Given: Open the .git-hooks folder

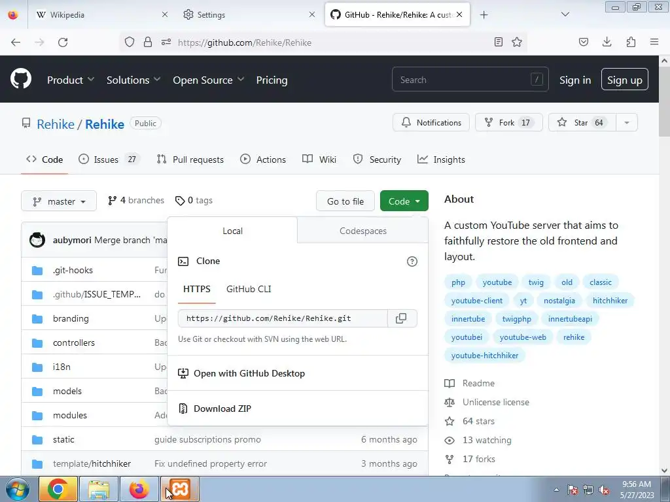Looking at the screenshot, I should pyautogui.click(x=73, y=270).
